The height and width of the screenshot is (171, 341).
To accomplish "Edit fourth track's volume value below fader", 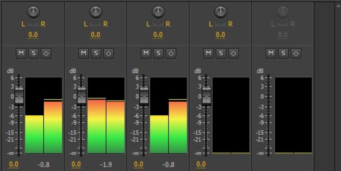I will pos(201,164).
